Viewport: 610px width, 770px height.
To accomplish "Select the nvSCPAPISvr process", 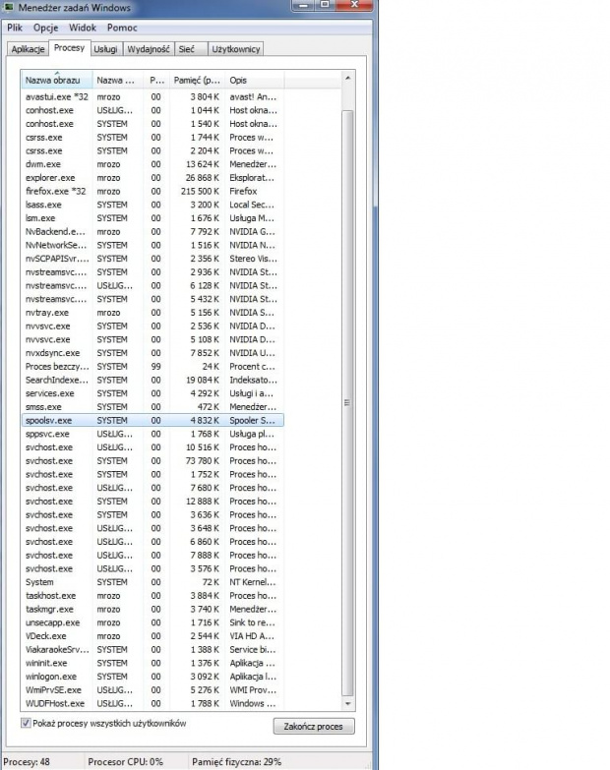I will point(152,259).
